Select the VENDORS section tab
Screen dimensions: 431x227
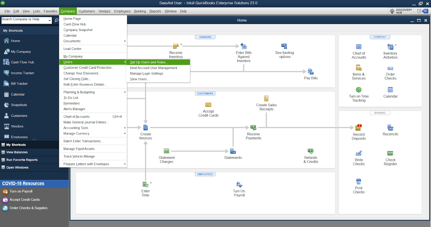(x=205, y=37)
